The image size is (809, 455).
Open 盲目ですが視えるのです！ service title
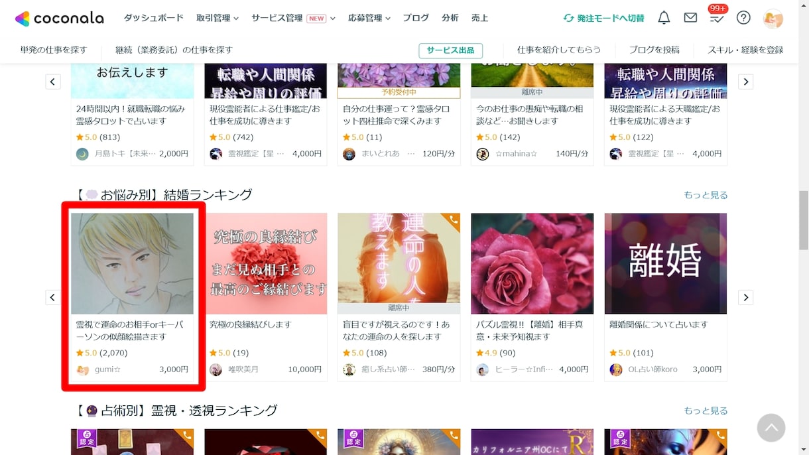coord(397,330)
